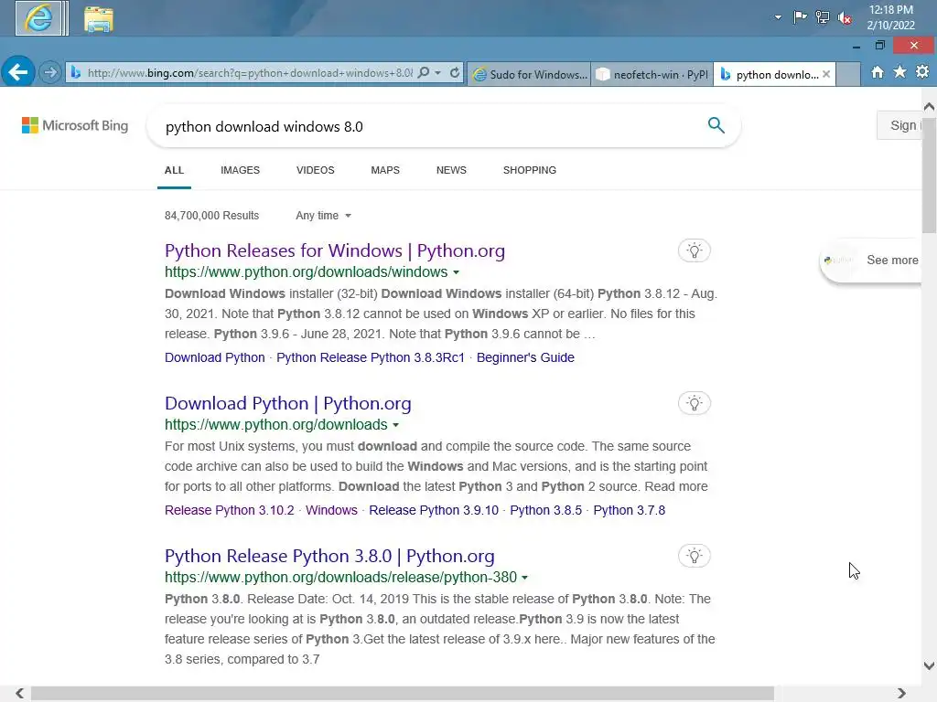Click the Bing icon in address bar

(x=76, y=73)
